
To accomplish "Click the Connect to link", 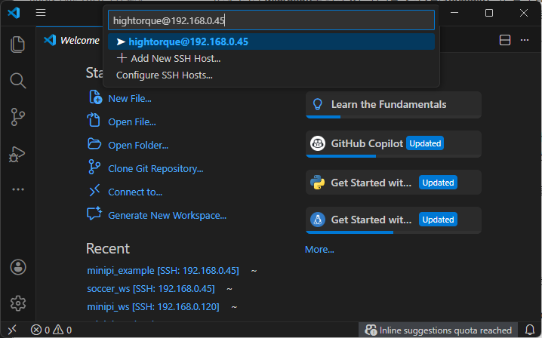I will coord(135,192).
